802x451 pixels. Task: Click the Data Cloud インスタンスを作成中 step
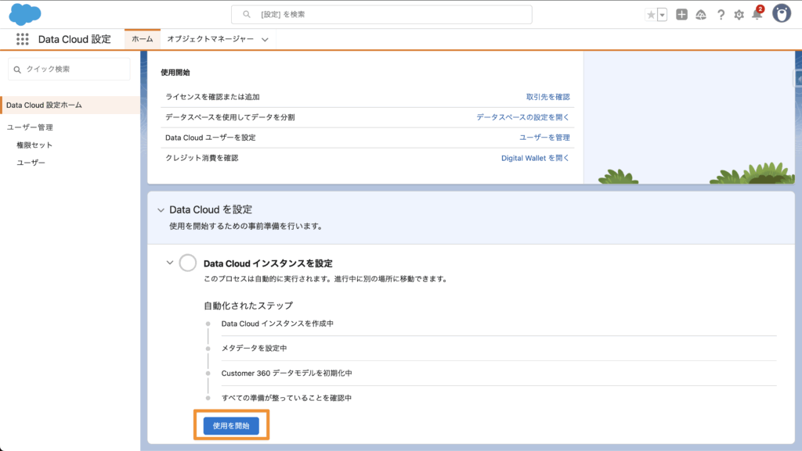(x=277, y=324)
